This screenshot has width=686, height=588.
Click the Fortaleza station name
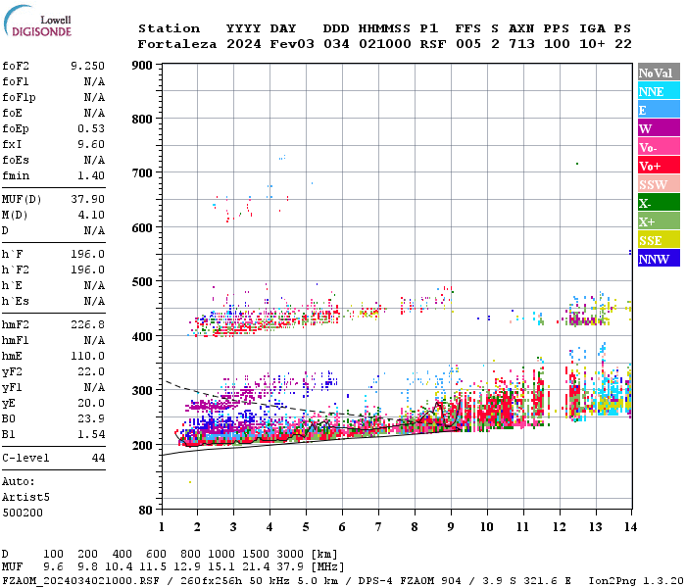(177, 44)
